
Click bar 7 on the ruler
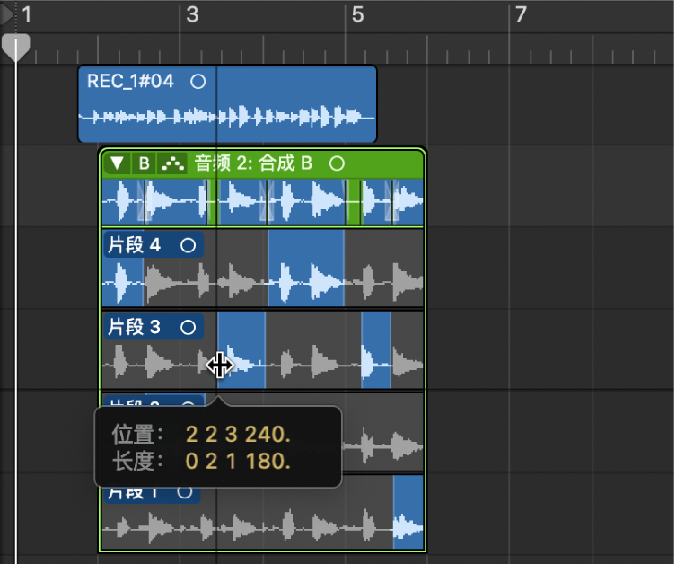coord(521,14)
